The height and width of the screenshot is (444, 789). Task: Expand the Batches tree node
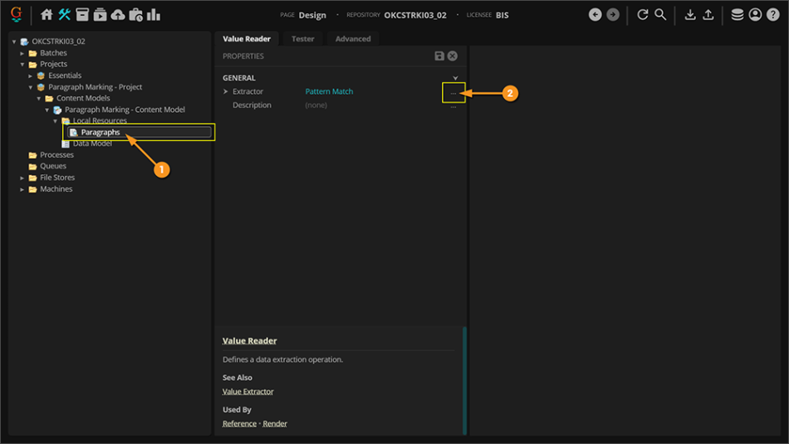coord(22,53)
